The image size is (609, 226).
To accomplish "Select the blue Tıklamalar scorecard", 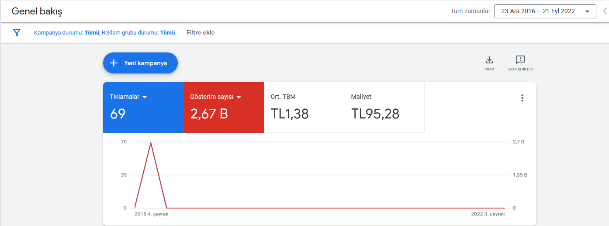I will click(x=143, y=108).
